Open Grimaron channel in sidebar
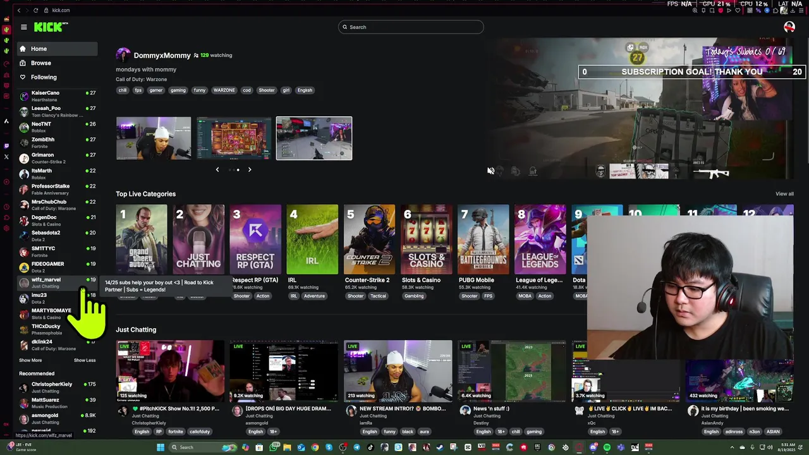Viewport: 809px width, 455px height. pos(57,158)
